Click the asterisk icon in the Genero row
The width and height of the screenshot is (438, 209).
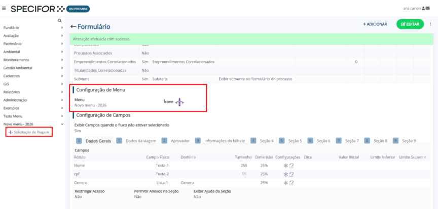tap(285, 183)
